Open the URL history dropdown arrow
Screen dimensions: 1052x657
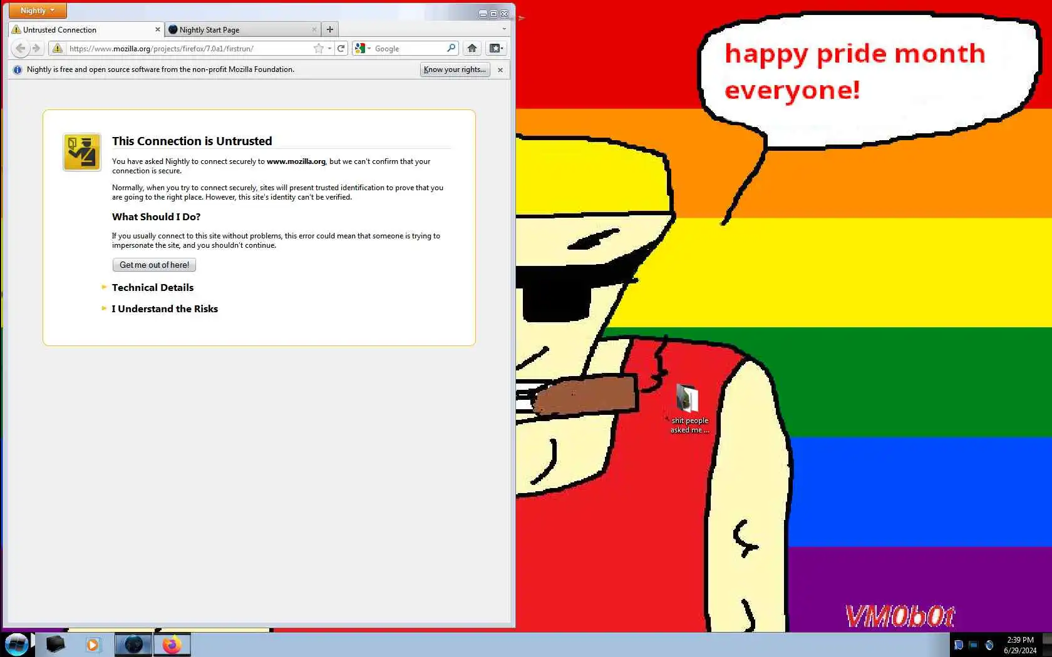tap(329, 48)
